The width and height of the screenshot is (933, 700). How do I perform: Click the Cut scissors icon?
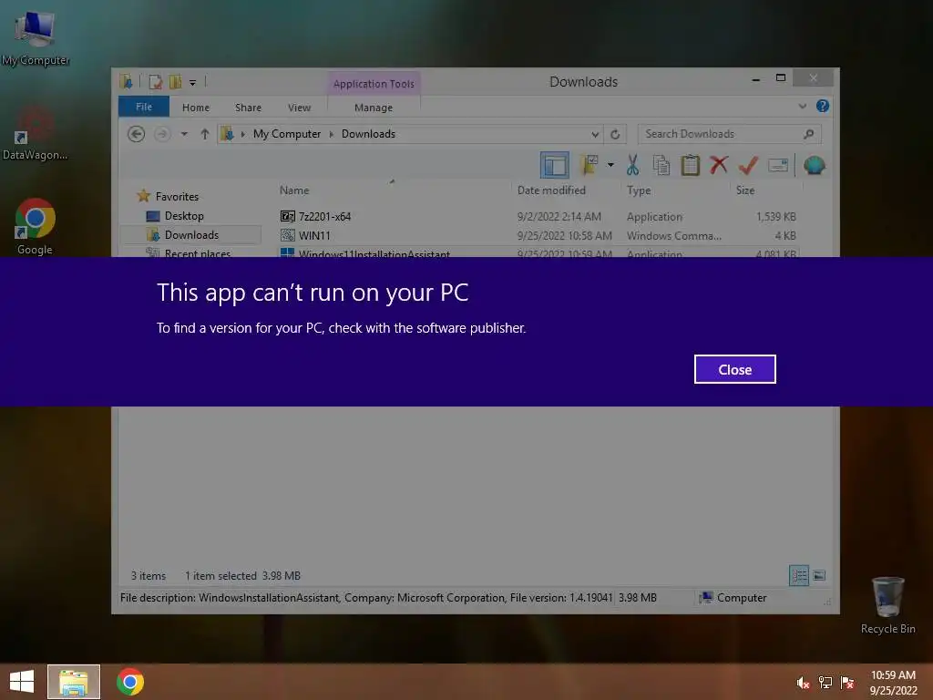[x=632, y=165]
